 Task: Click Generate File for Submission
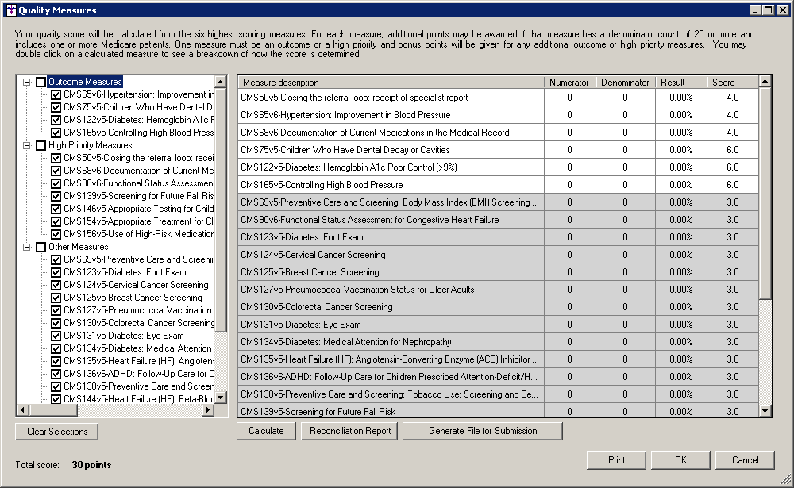pos(483,431)
